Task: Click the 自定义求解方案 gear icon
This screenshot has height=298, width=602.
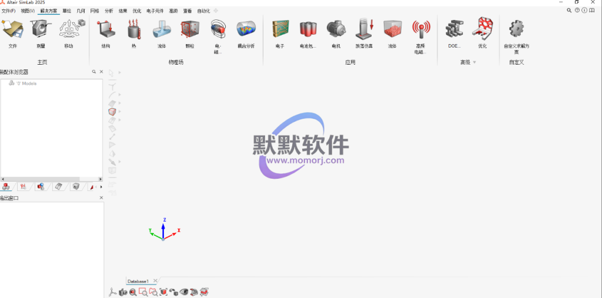Action: (516, 31)
